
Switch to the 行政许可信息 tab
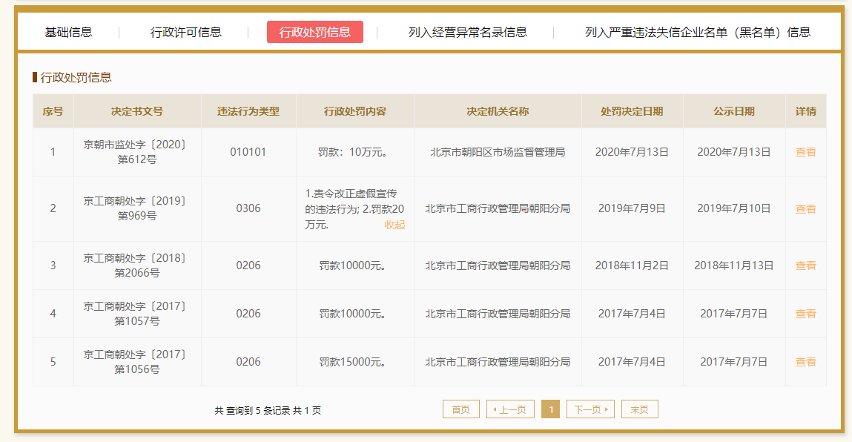186,32
